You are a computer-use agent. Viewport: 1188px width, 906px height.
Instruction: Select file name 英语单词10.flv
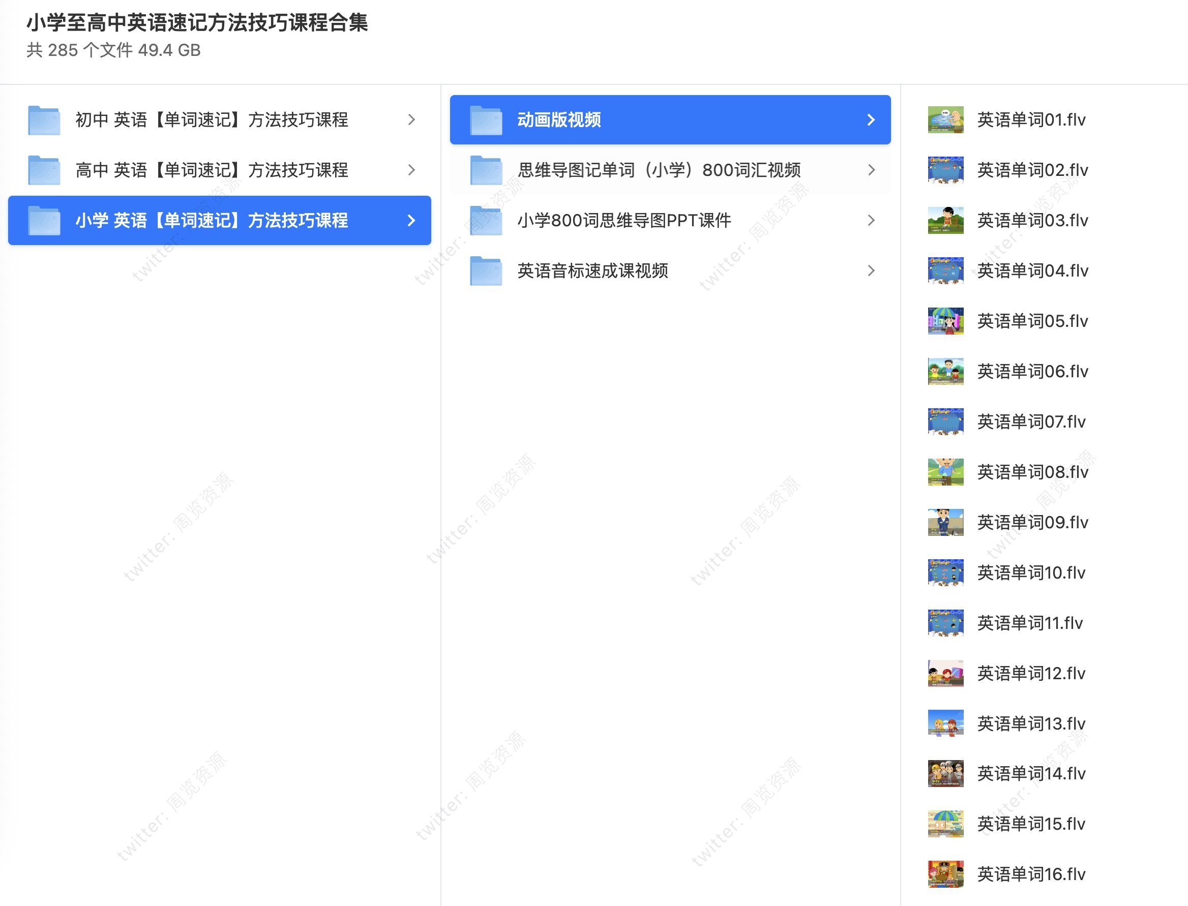click(x=1031, y=572)
